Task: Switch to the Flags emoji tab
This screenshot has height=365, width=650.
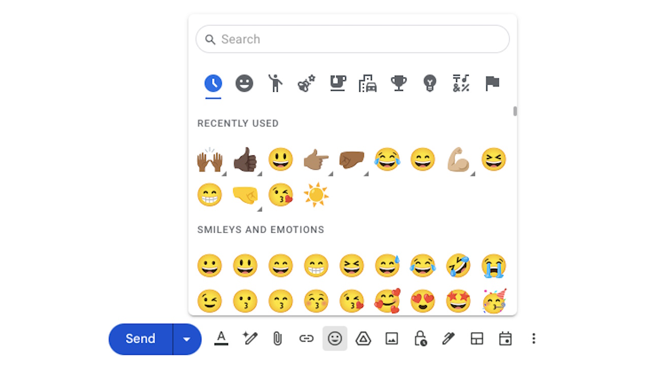Action: click(492, 83)
